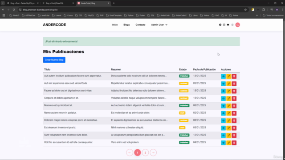Delete post 'Nemo autem rerum in pariatur.'

234,113
